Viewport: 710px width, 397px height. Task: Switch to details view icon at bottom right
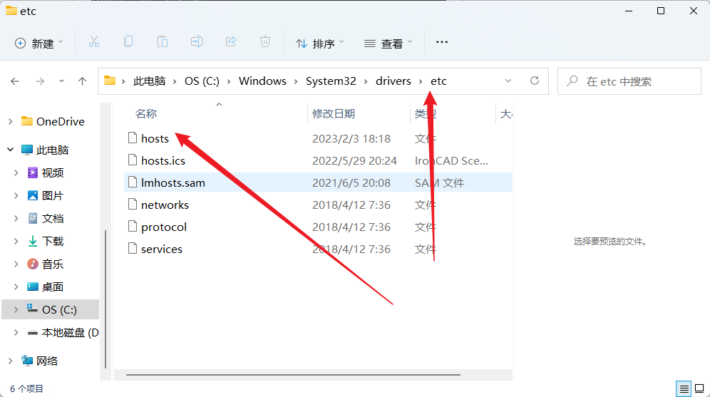[x=684, y=388]
